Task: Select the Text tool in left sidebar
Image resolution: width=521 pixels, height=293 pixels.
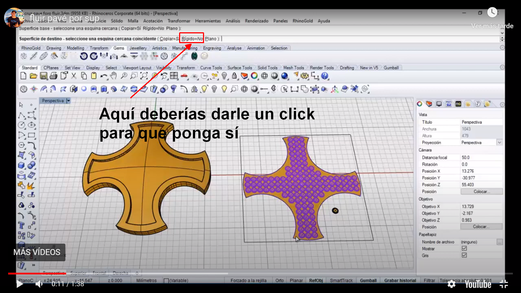Action: [21, 225]
